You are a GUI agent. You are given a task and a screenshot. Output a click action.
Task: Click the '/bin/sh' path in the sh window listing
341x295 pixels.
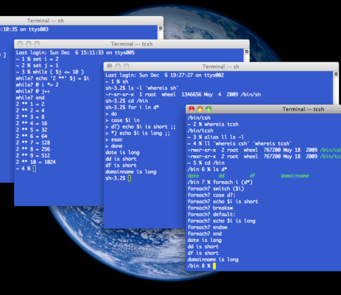pos(250,95)
